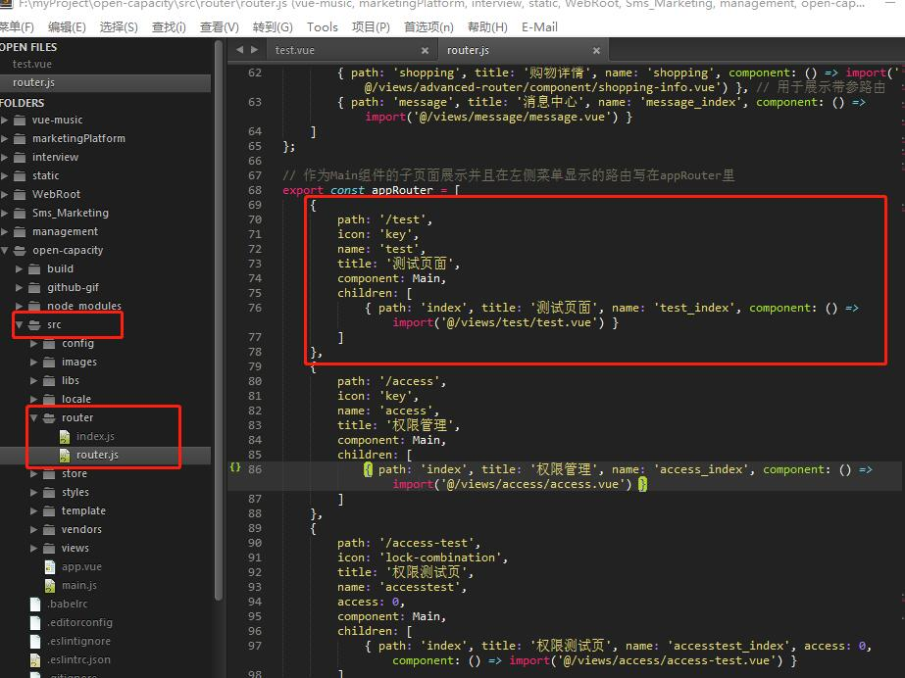Click the template folder icon

click(49, 510)
